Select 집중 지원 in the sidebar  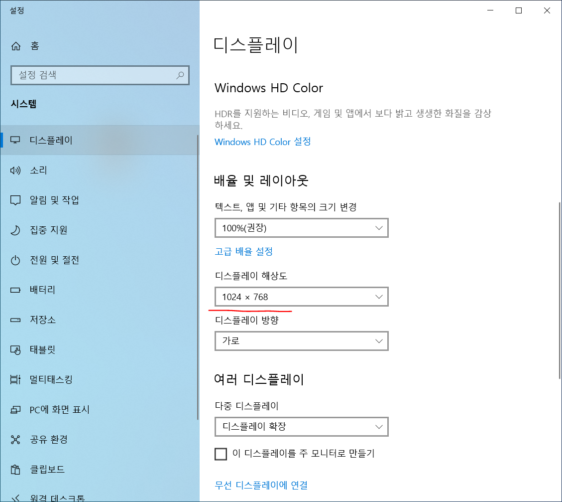tap(99, 230)
